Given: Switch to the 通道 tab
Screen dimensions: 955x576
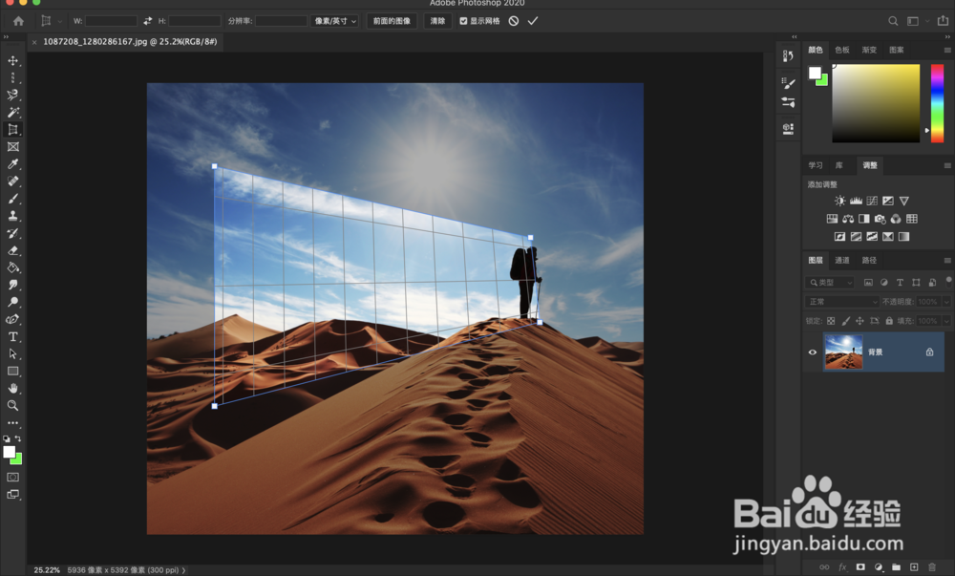Looking at the screenshot, I should click(x=842, y=260).
